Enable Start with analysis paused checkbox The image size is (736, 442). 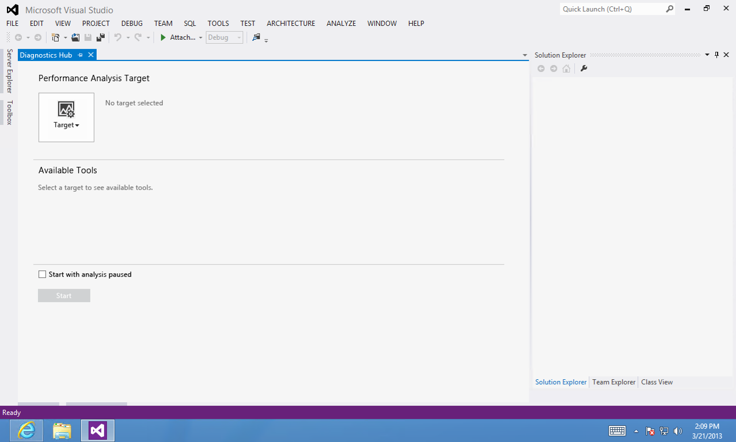[42, 274]
